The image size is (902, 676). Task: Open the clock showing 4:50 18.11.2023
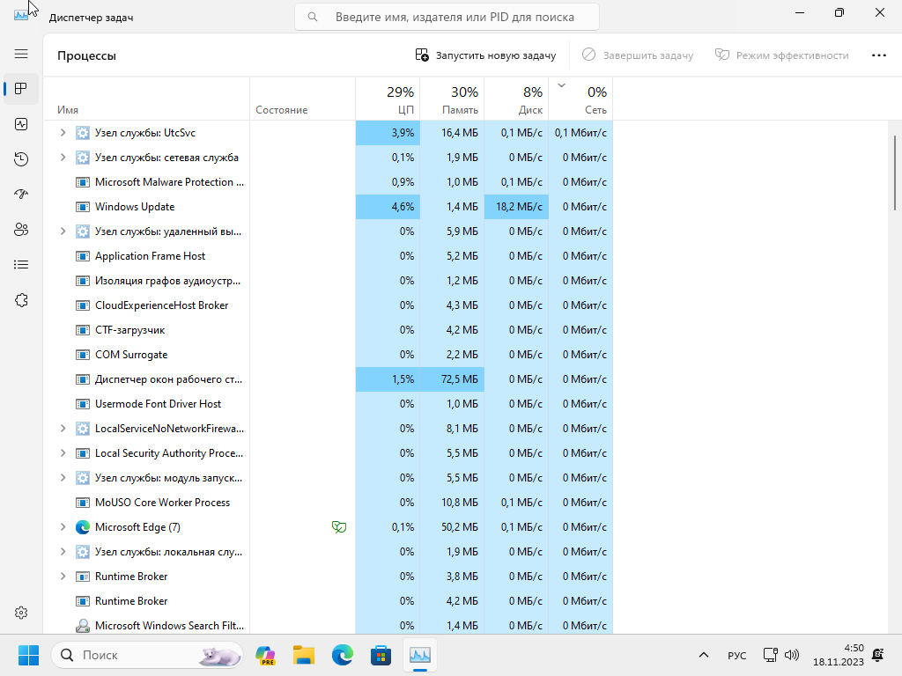tap(839, 655)
